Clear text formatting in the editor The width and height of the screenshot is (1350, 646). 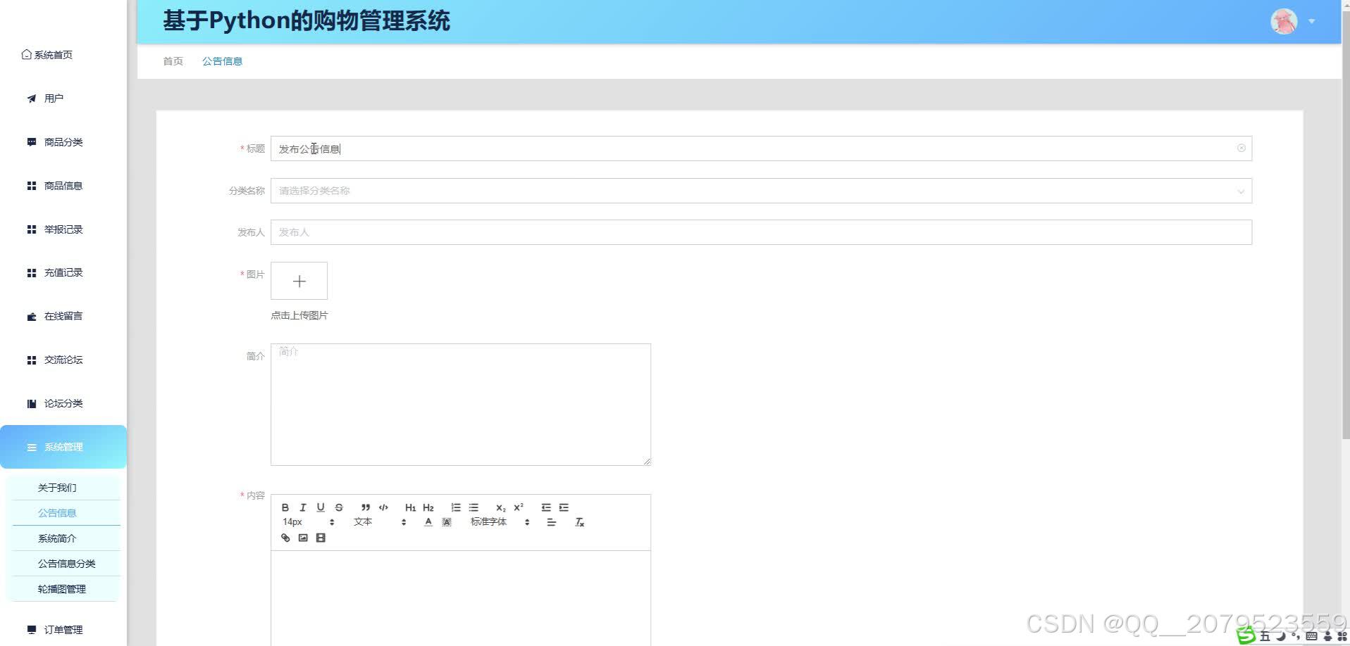[580, 522]
